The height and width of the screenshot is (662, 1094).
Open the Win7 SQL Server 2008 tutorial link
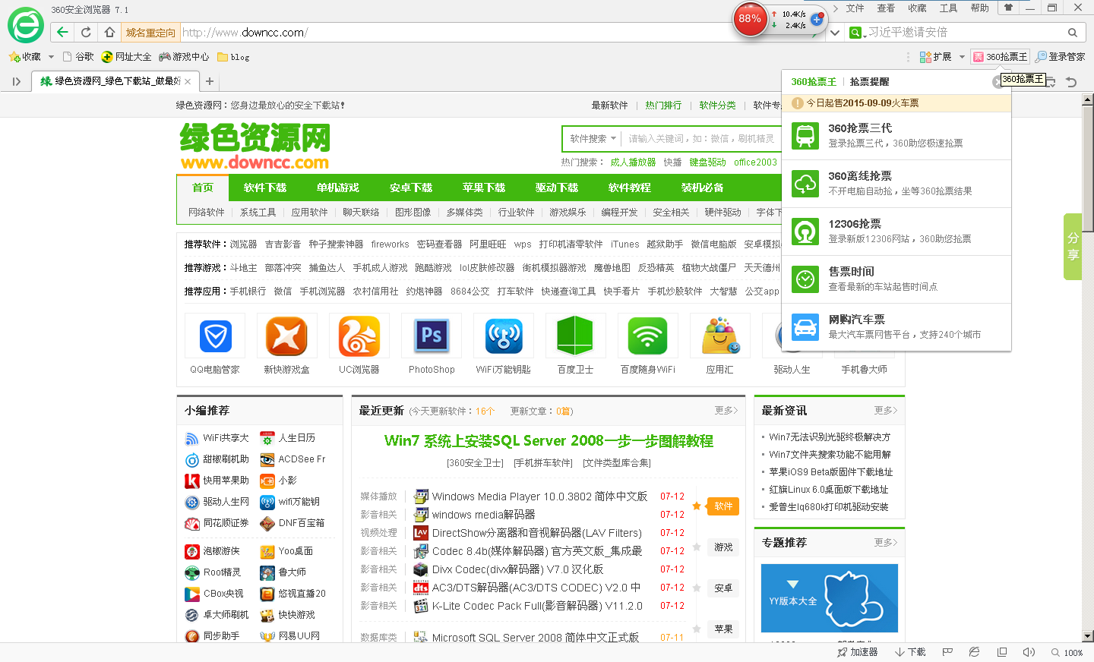tap(549, 441)
